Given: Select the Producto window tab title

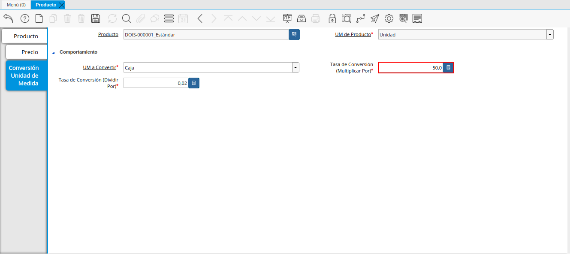Looking at the screenshot, I should click(46, 5).
